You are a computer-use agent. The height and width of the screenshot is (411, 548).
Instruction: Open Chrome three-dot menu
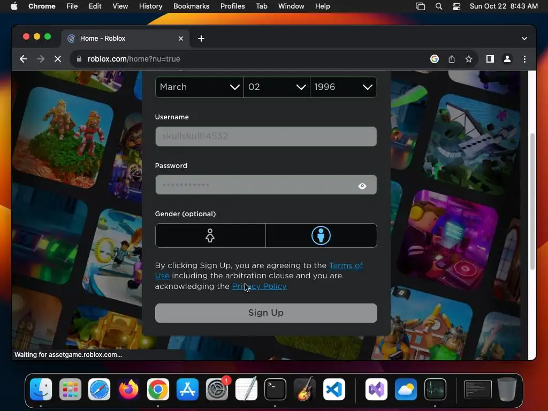[524, 59]
